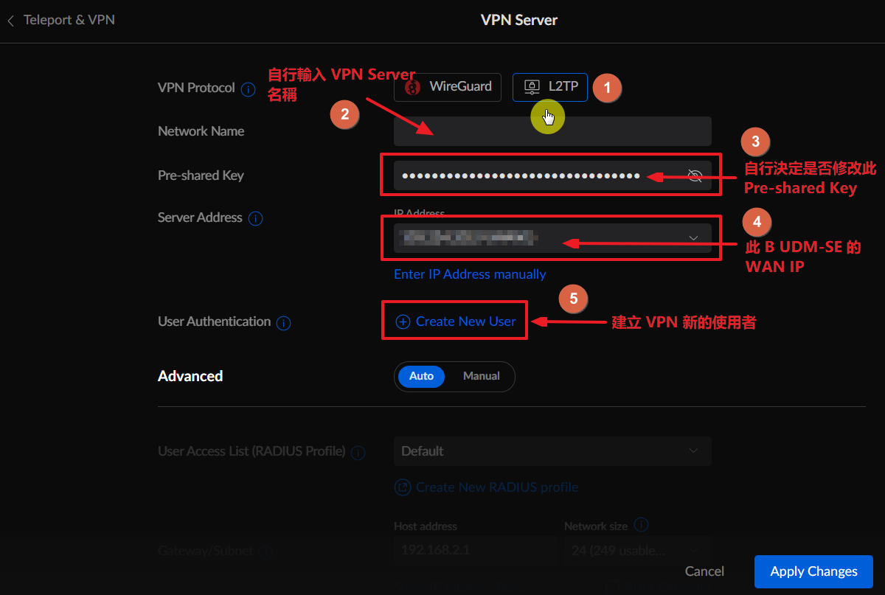Open info icon beside User Authentication
885x595 pixels.
coord(284,323)
